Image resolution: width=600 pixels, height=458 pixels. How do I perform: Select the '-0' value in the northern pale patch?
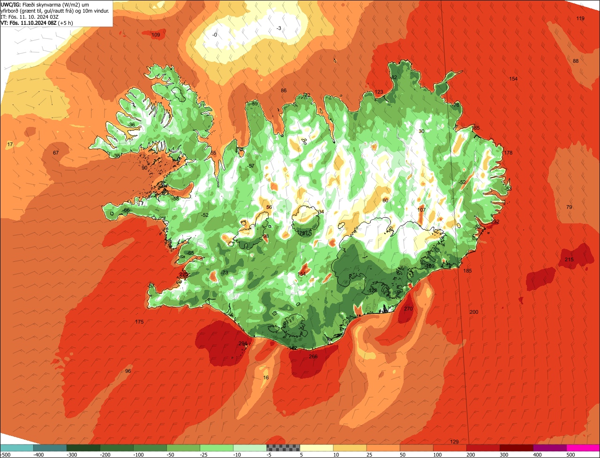pos(215,35)
